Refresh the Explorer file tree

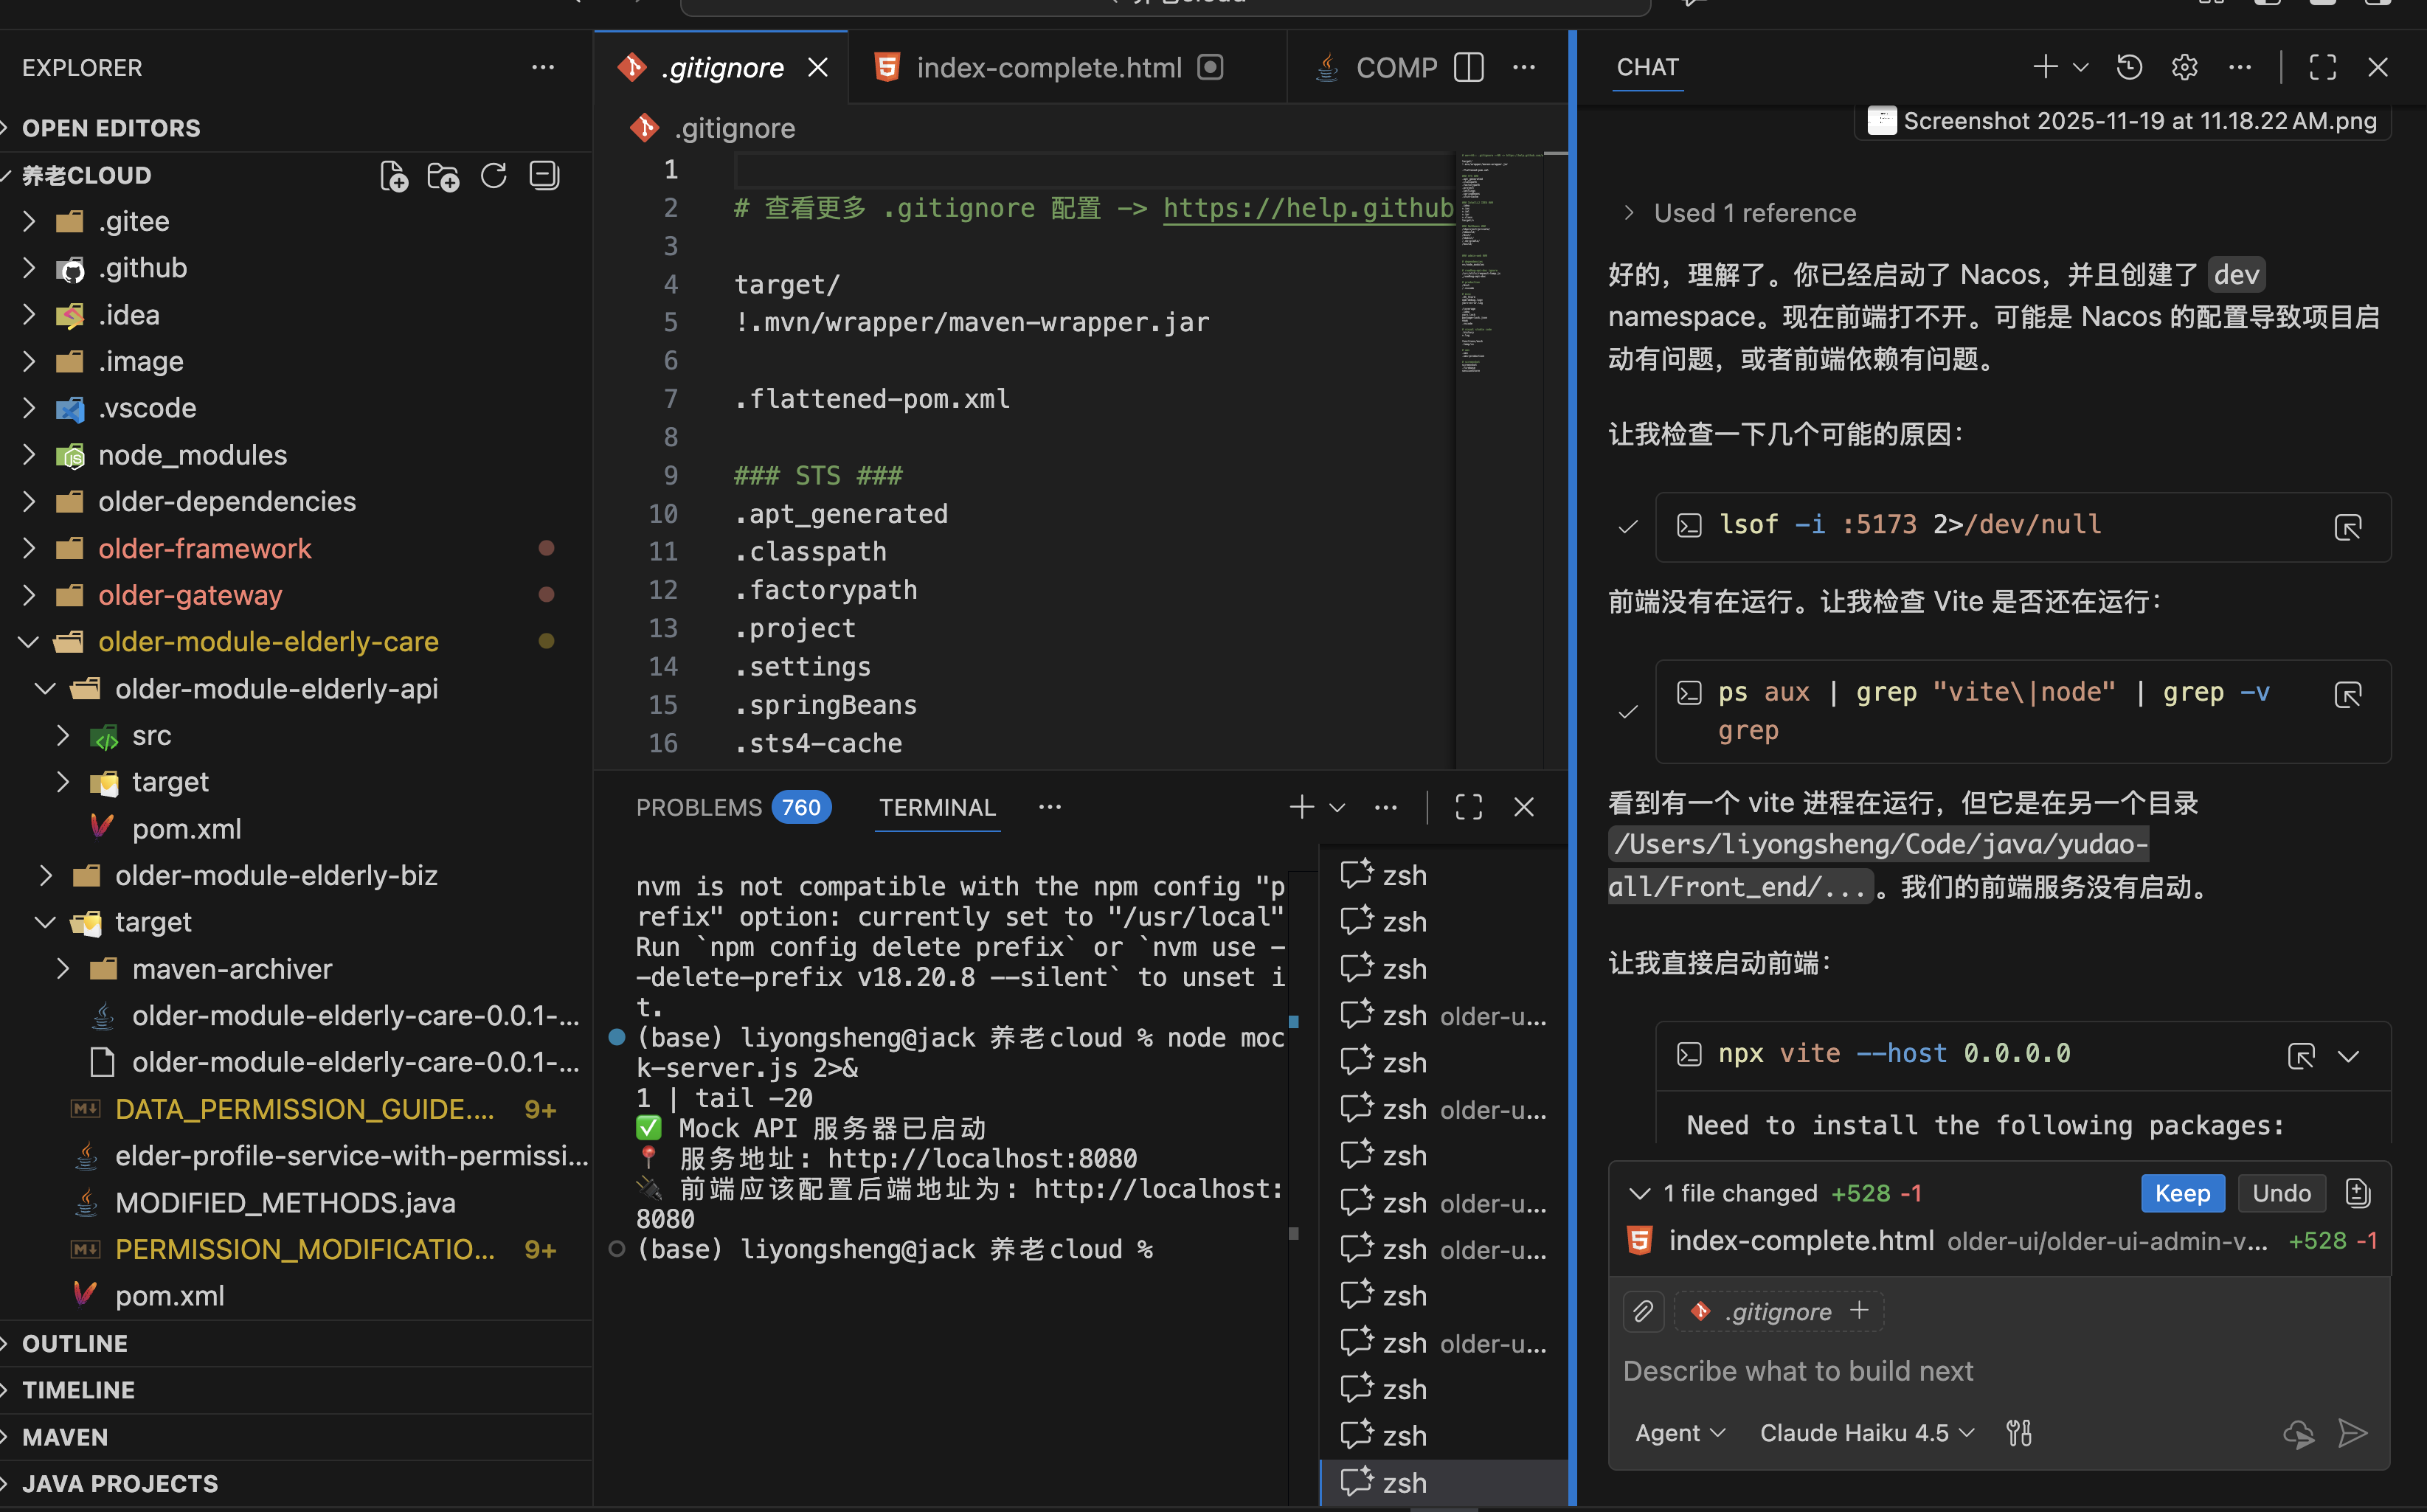(494, 176)
